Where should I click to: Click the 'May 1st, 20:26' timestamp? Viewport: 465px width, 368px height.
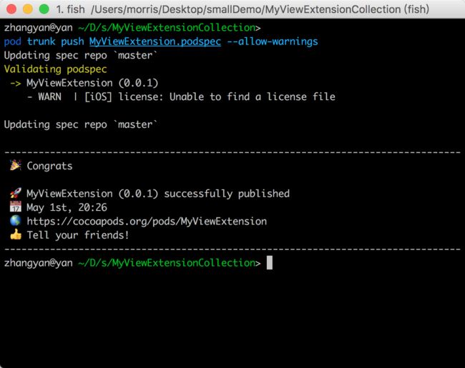[x=67, y=207]
